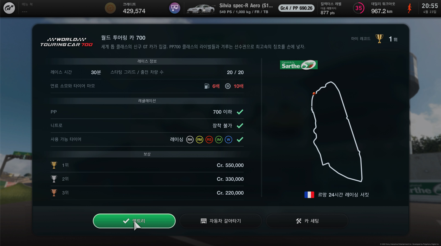Select the W wet tire icon

click(x=228, y=140)
